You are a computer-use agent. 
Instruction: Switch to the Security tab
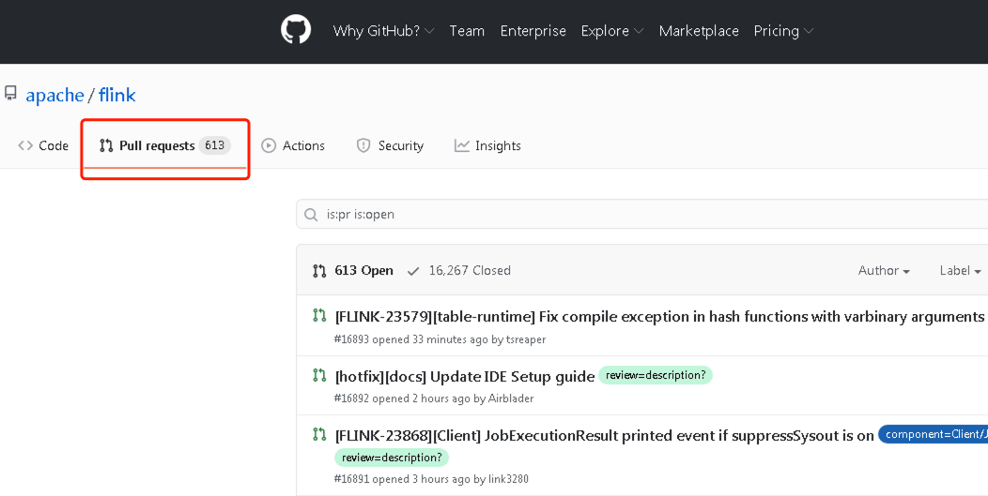point(390,145)
